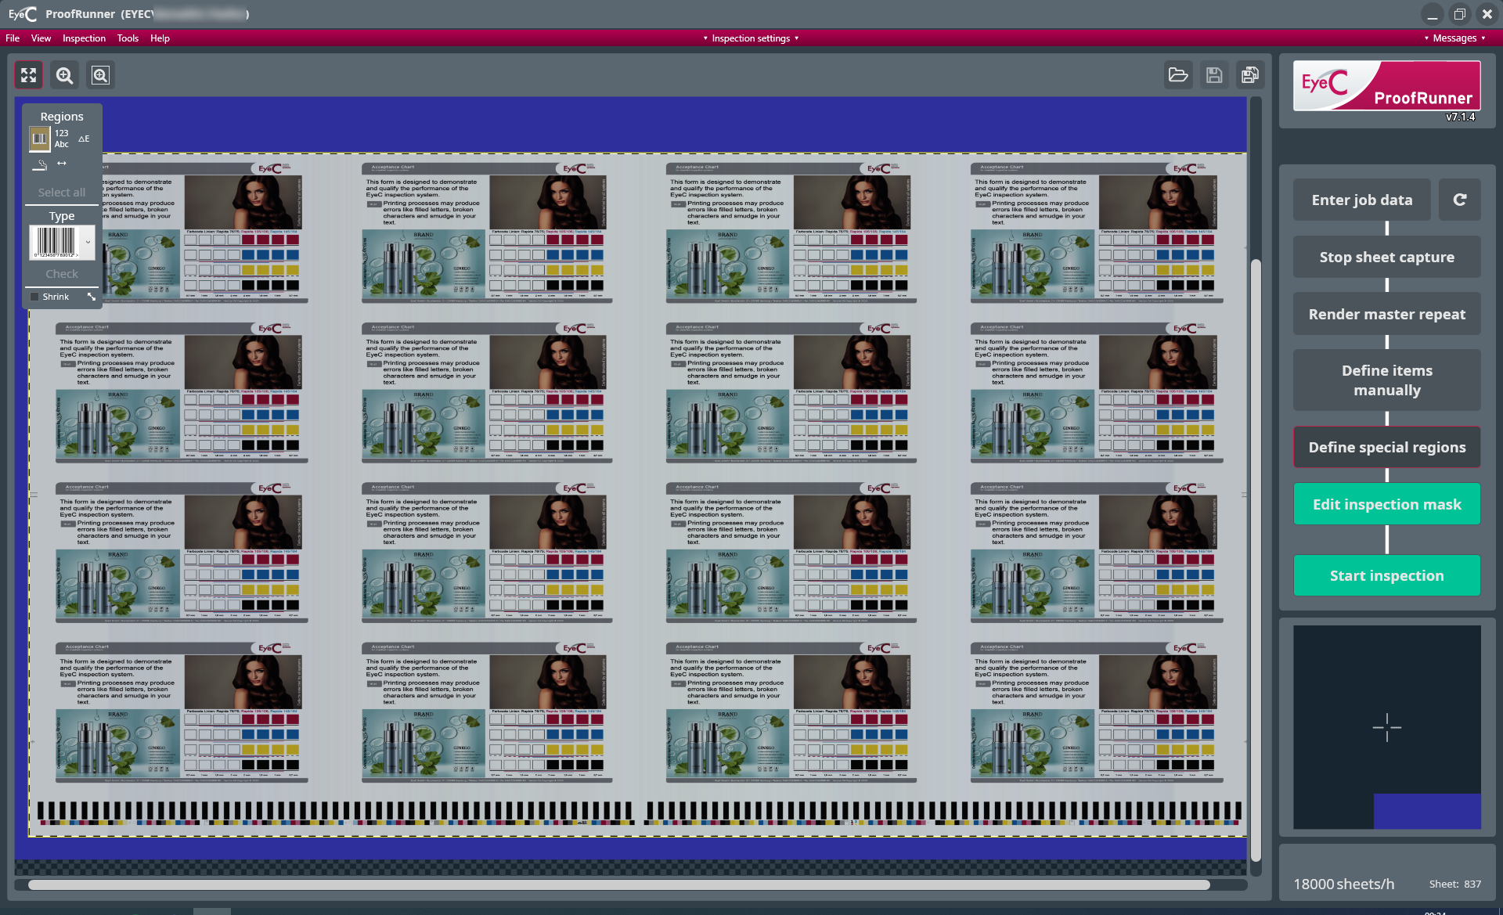Click the open folder icon

click(x=1178, y=75)
